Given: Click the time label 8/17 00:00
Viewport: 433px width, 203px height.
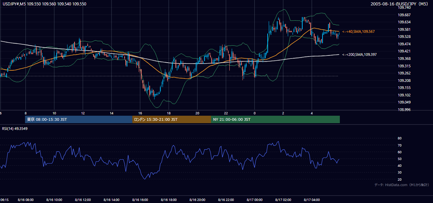Looking at the screenshot, I should point(254,200).
